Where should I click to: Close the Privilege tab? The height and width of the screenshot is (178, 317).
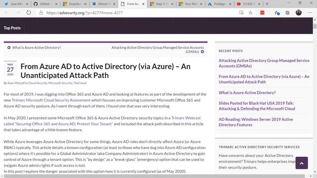[x=230, y=4]
